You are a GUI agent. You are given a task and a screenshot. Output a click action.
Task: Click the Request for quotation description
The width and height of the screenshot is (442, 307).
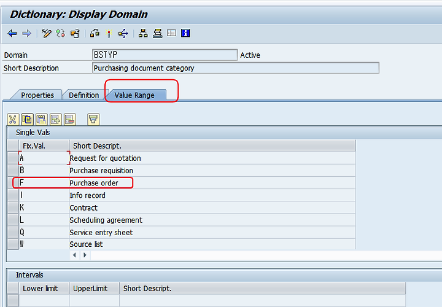[x=212, y=158]
